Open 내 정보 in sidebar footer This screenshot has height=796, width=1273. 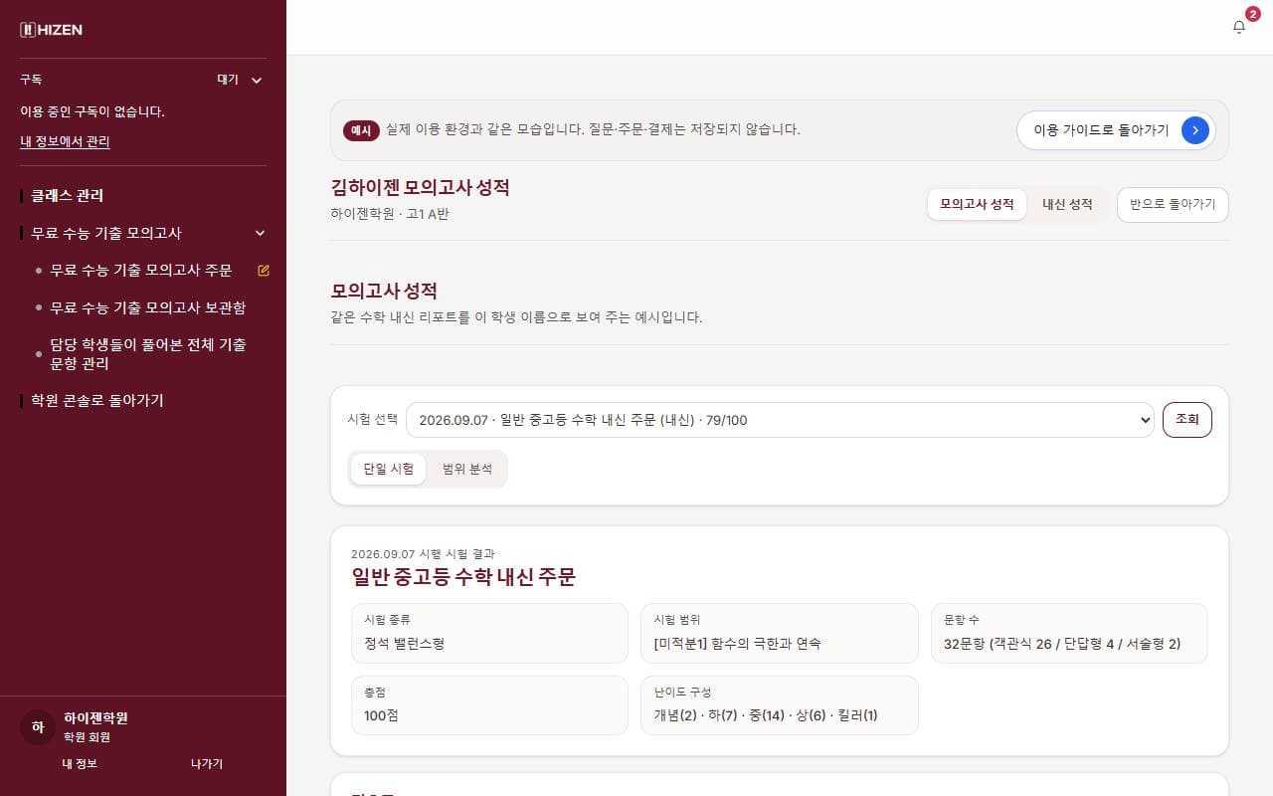coord(80,763)
